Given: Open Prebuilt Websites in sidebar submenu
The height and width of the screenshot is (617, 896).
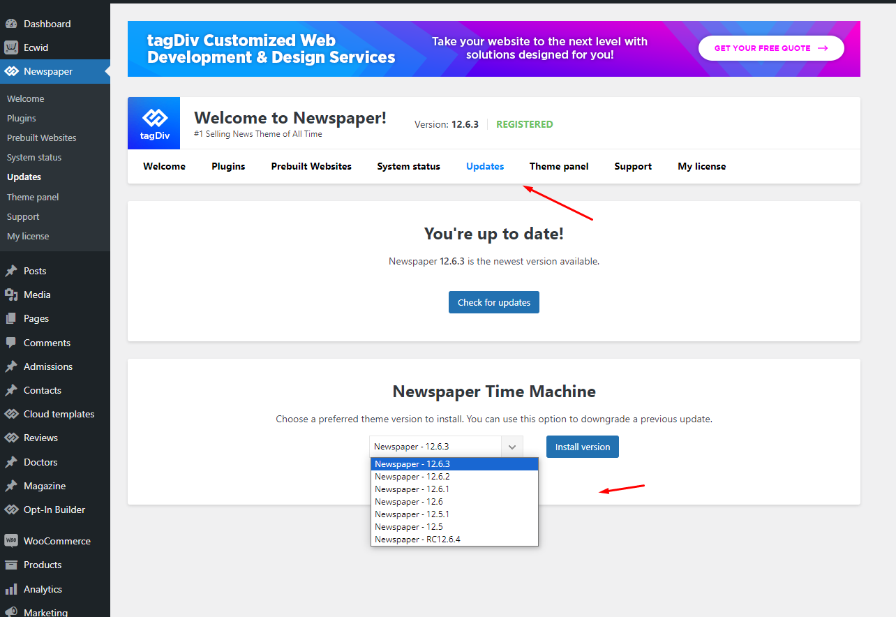Looking at the screenshot, I should pyautogui.click(x=42, y=137).
